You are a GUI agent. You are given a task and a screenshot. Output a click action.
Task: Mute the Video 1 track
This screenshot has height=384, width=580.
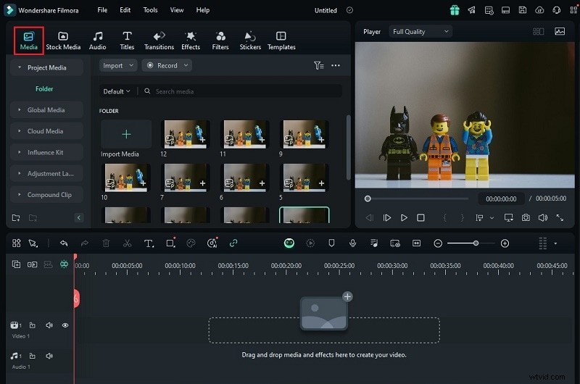point(49,325)
